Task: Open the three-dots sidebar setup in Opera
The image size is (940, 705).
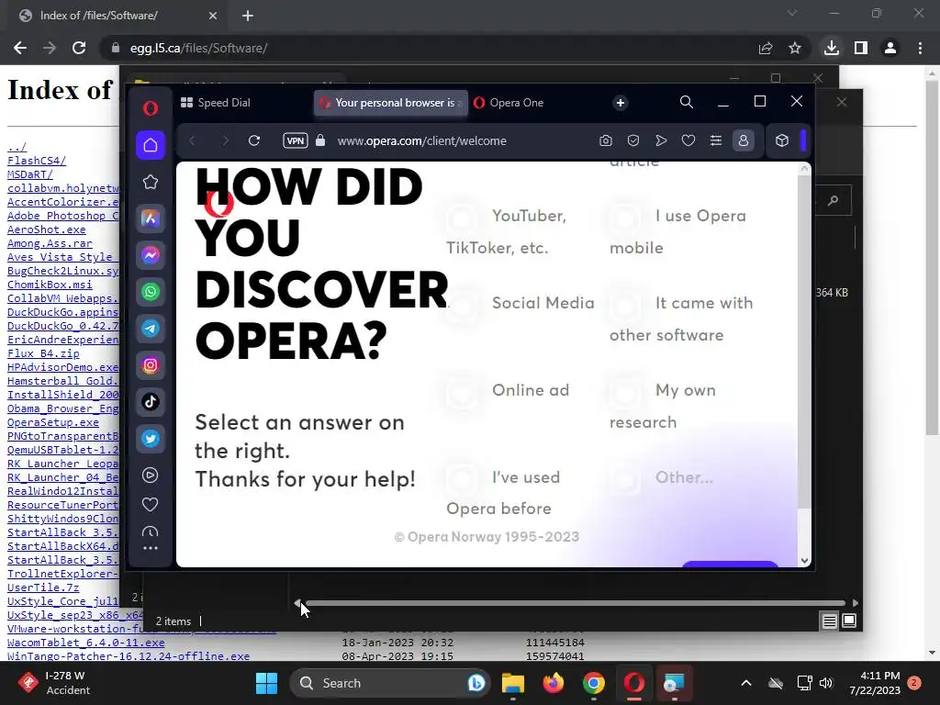Action: (151, 548)
